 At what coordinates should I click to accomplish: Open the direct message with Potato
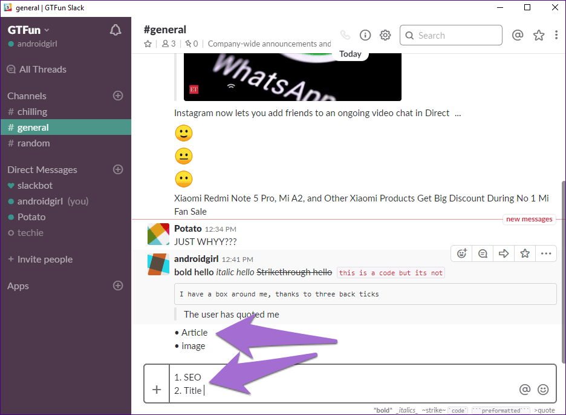pyautogui.click(x=66, y=217)
